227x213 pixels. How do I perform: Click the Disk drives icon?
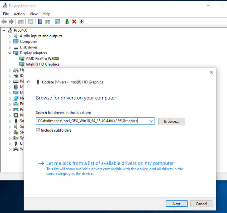pos(16,48)
